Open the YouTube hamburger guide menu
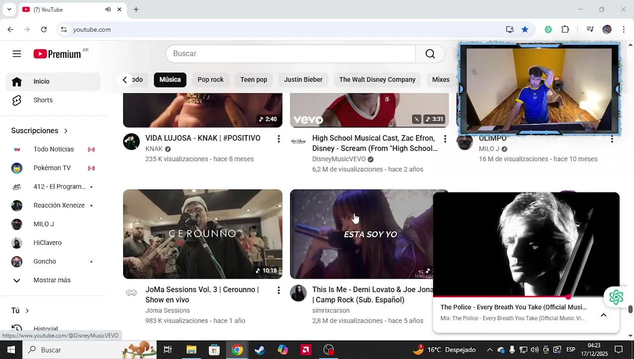634x359 pixels. click(x=17, y=54)
